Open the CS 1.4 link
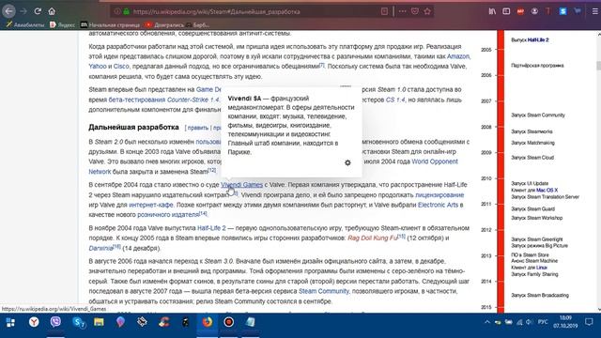The width and height of the screenshot is (601, 338). coord(395,100)
